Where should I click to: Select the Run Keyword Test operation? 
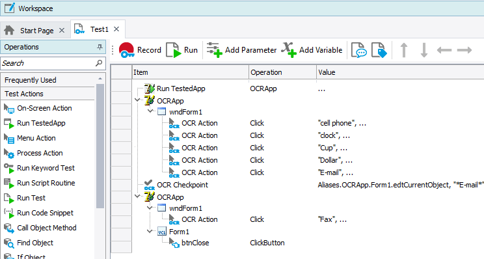tap(40, 168)
